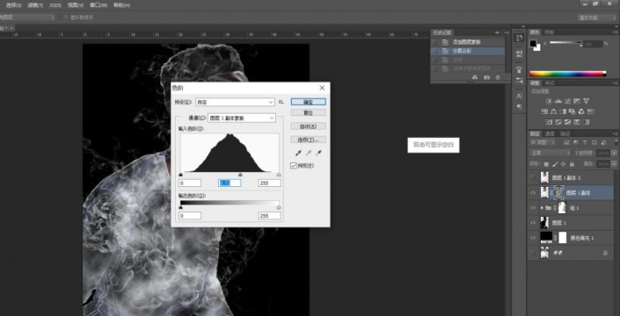Show the background layer via its eye box
620x316 pixels.
point(534,253)
